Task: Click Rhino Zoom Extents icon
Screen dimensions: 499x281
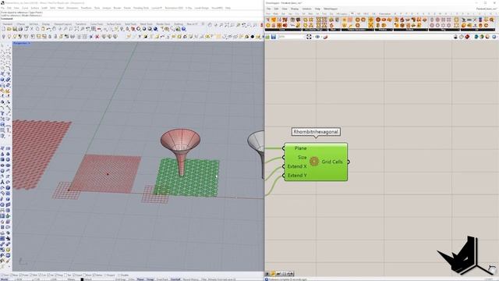Action: [76, 29]
